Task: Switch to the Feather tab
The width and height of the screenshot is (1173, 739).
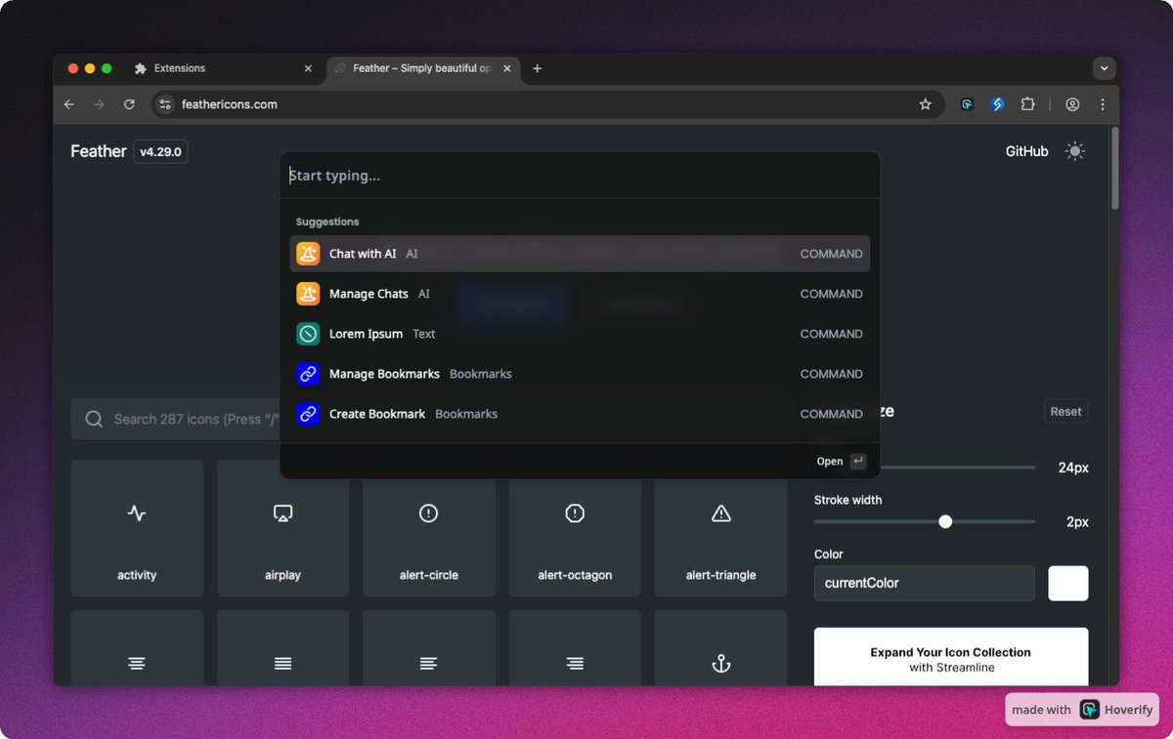Action: click(x=422, y=68)
